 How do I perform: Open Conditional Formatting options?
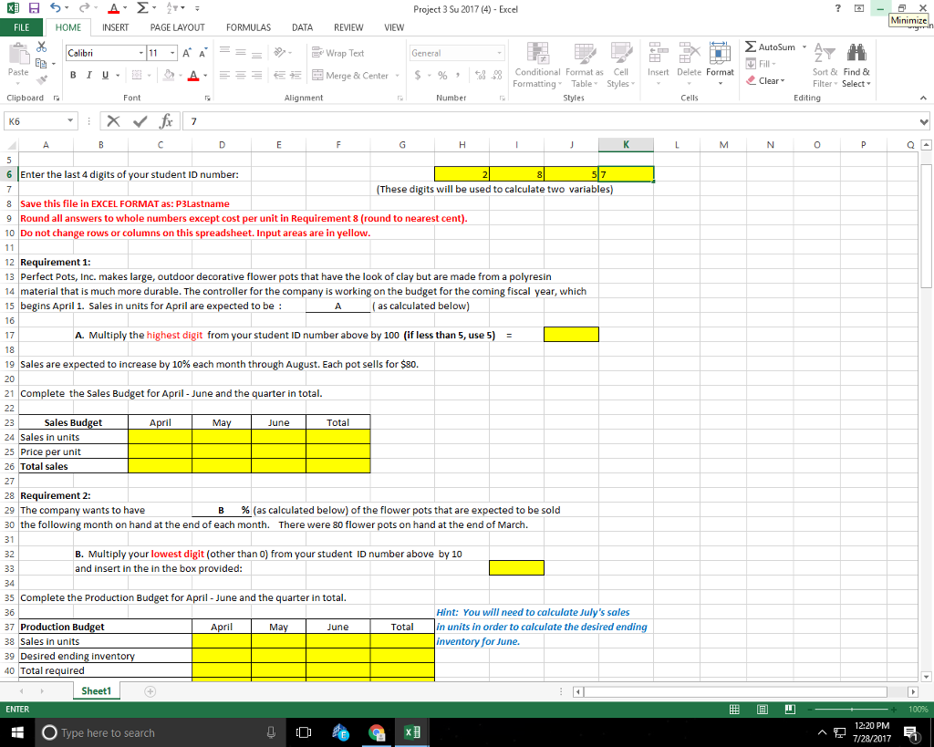pos(536,66)
